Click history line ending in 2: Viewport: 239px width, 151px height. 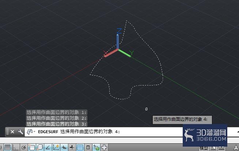click(57, 118)
